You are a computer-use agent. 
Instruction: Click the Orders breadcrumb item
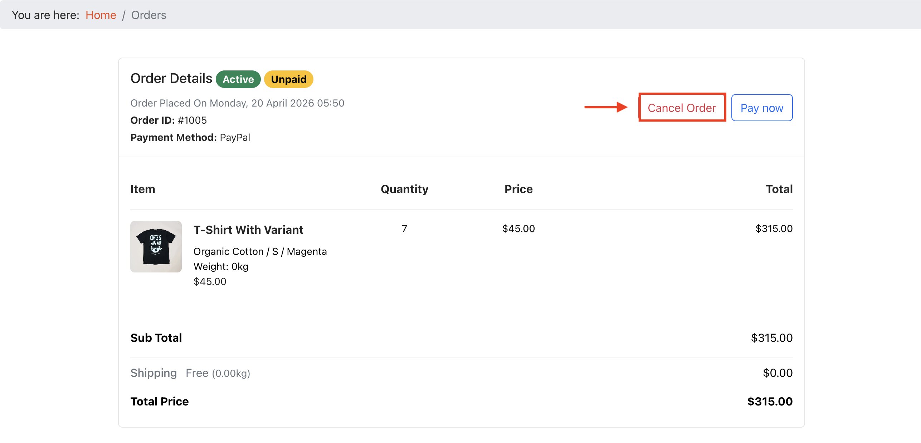point(148,15)
